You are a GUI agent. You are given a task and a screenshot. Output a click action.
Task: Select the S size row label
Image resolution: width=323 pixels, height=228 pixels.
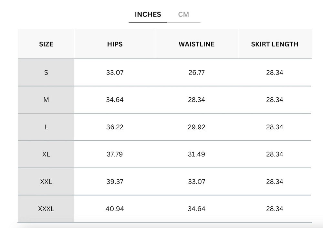pyautogui.click(x=46, y=73)
